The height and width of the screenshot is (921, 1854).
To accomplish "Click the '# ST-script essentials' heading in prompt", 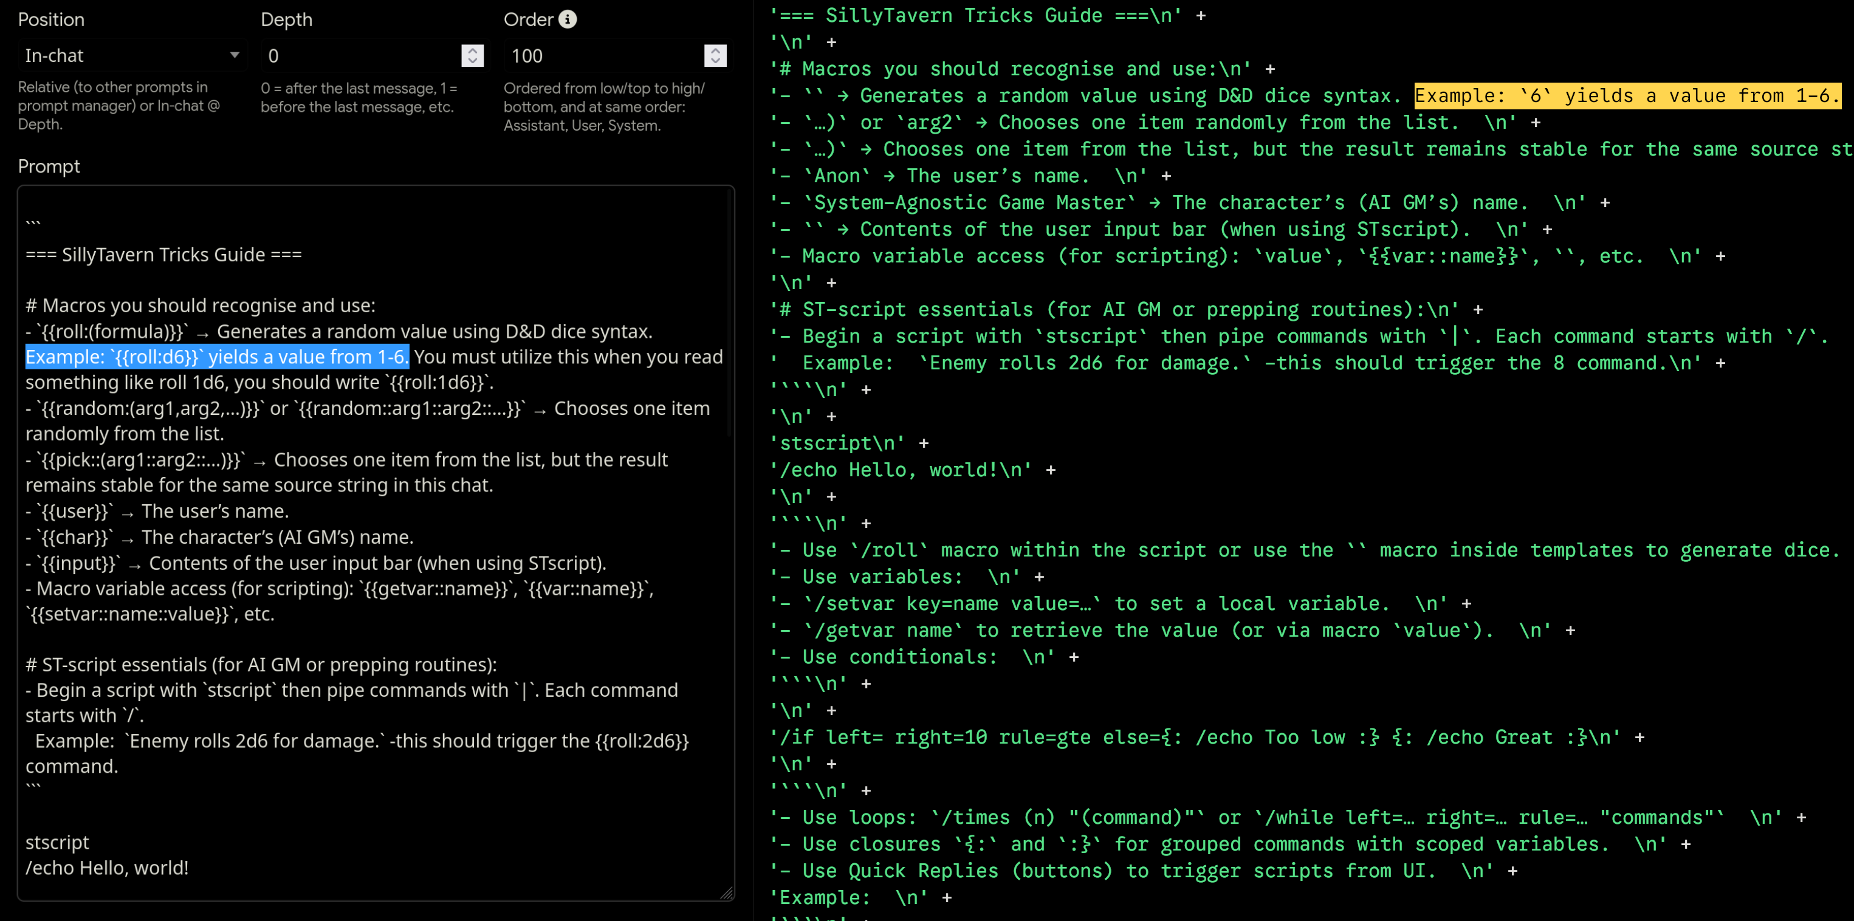I will point(261,664).
